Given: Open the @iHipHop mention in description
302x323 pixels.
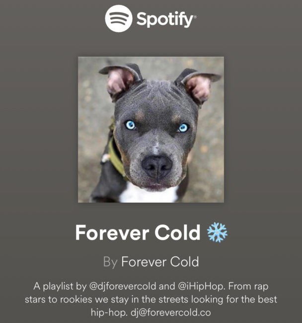Looking at the screenshot, I should point(201,286).
